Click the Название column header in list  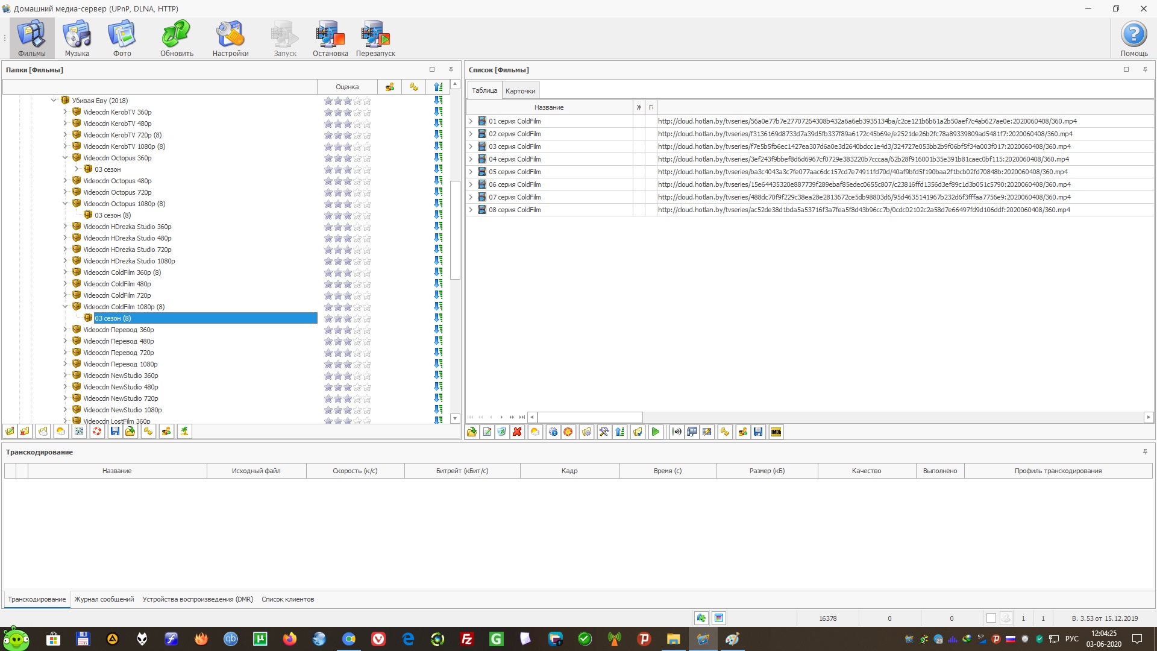[548, 107]
